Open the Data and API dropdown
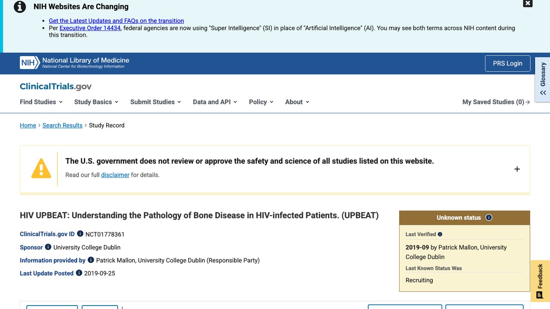Screen dimensions: 550x309 215,102
